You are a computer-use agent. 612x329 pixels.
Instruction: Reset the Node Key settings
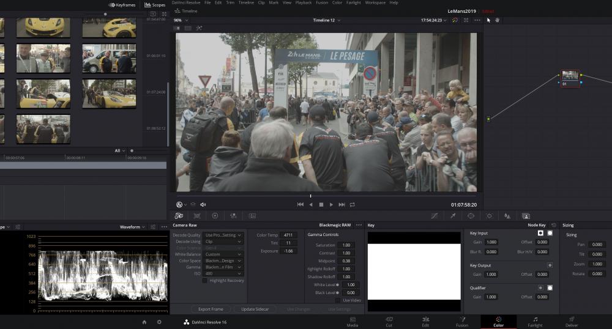[x=553, y=225]
